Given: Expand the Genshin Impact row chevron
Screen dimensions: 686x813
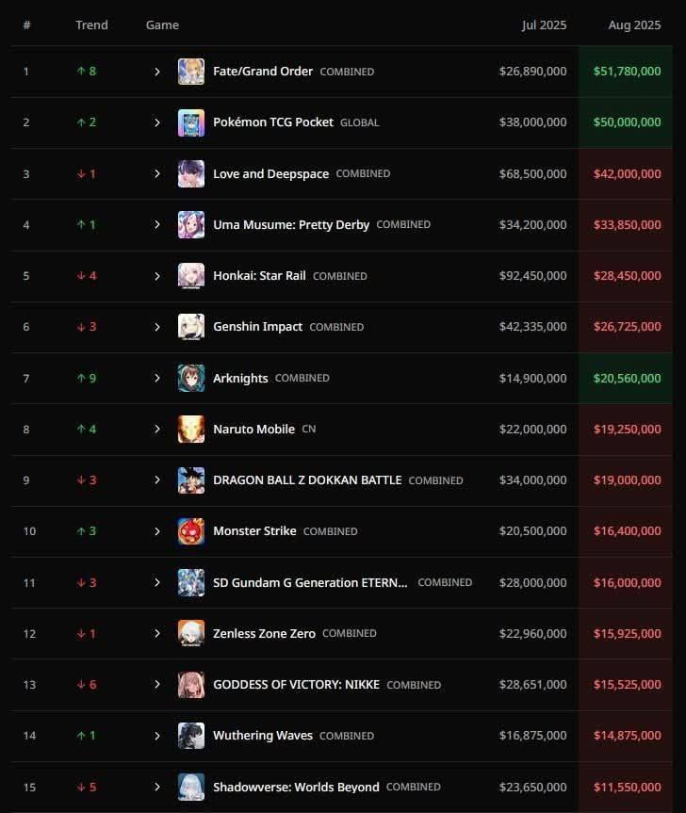Looking at the screenshot, I should pyautogui.click(x=157, y=327).
